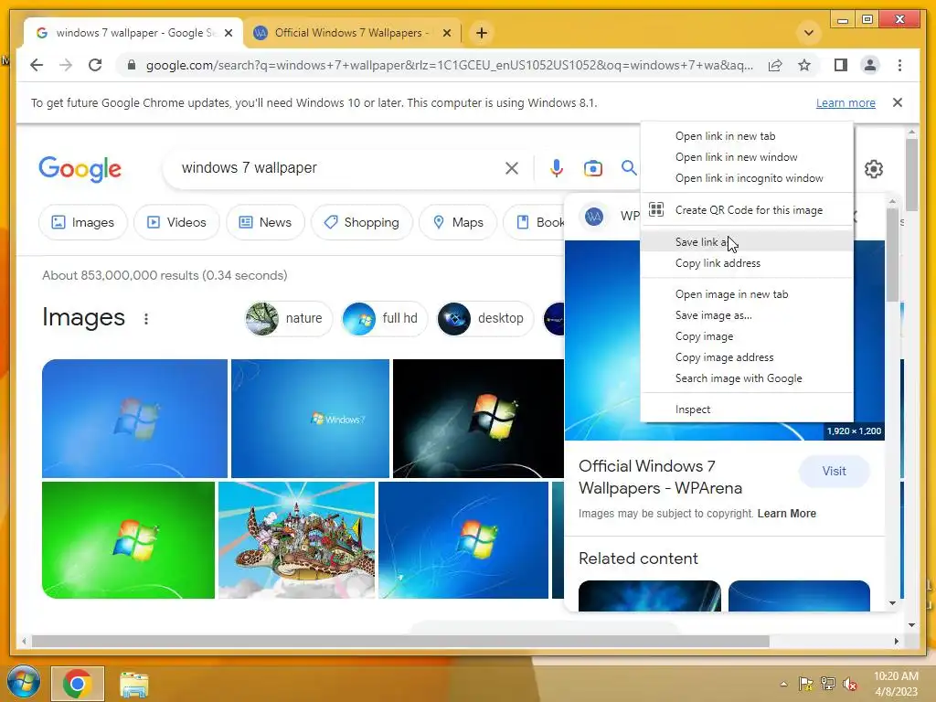Open the Chrome profile avatar
This screenshot has width=936, height=702.
point(870,65)
